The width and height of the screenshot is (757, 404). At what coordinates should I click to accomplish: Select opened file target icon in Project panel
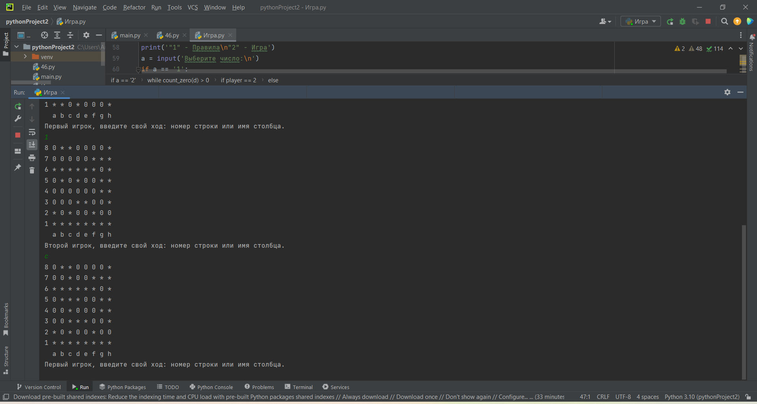(x=45, y=35)
